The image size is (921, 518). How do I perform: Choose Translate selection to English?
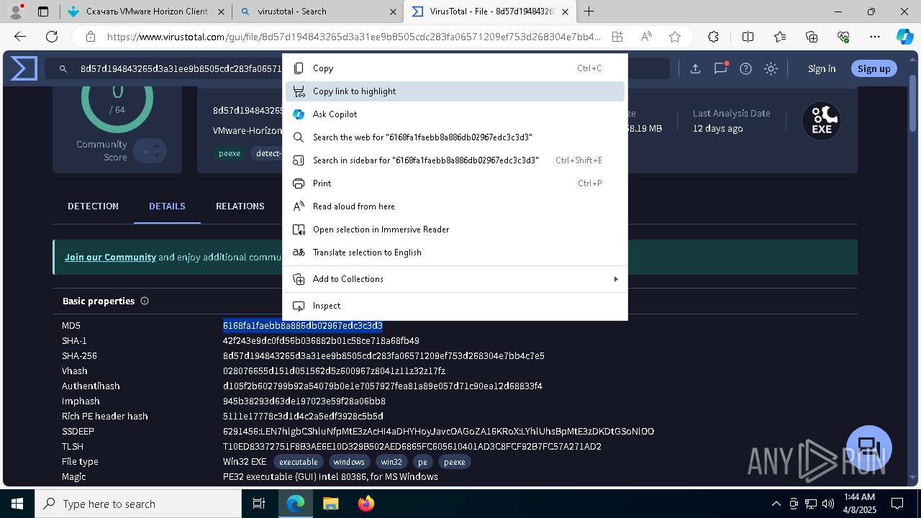pos(455,253)
